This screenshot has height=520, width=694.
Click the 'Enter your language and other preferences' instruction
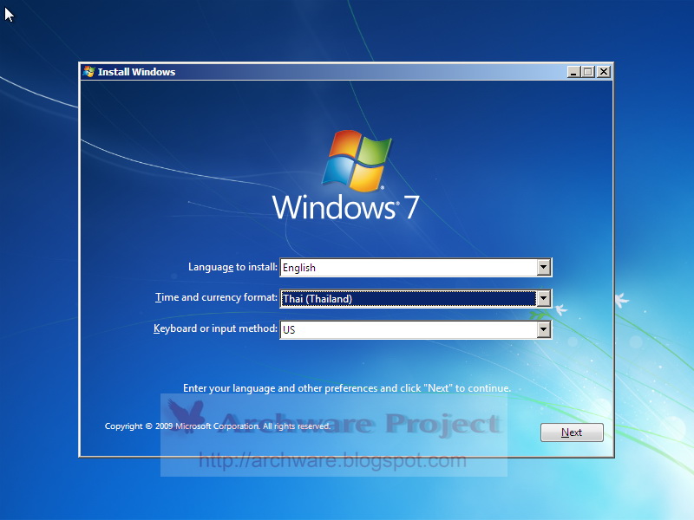point(346,388)
